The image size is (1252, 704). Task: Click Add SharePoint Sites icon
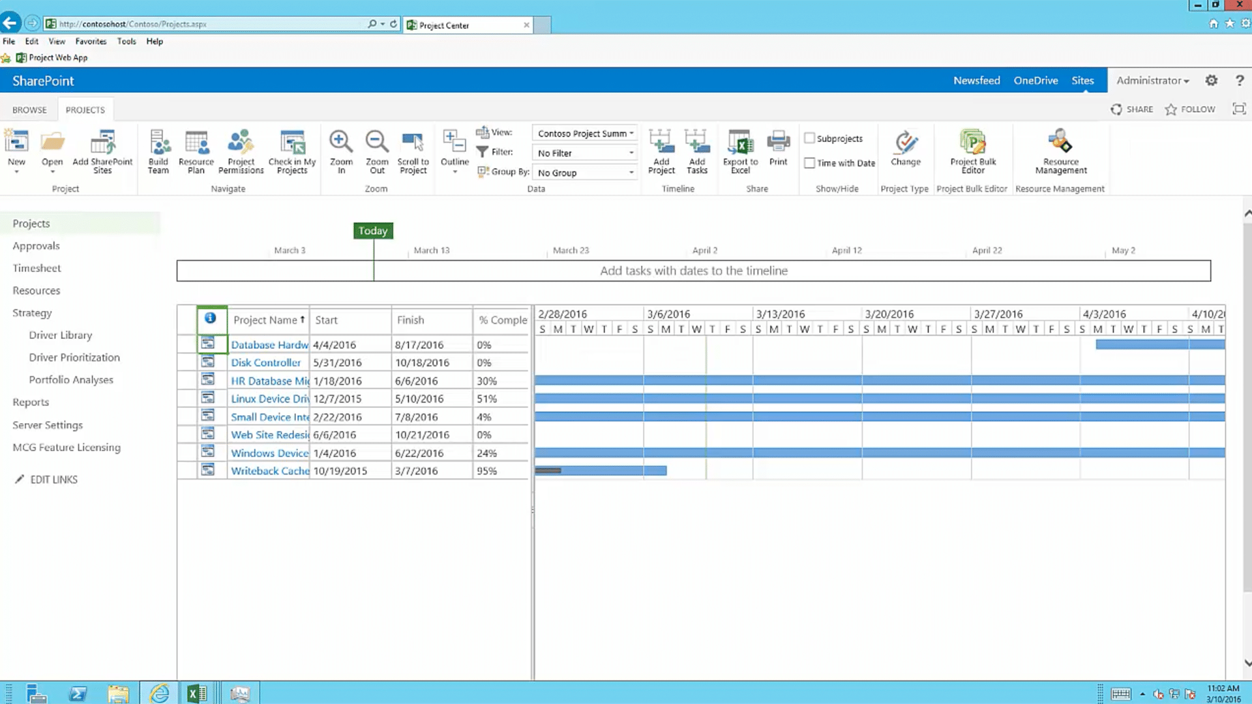pos(102,141)
